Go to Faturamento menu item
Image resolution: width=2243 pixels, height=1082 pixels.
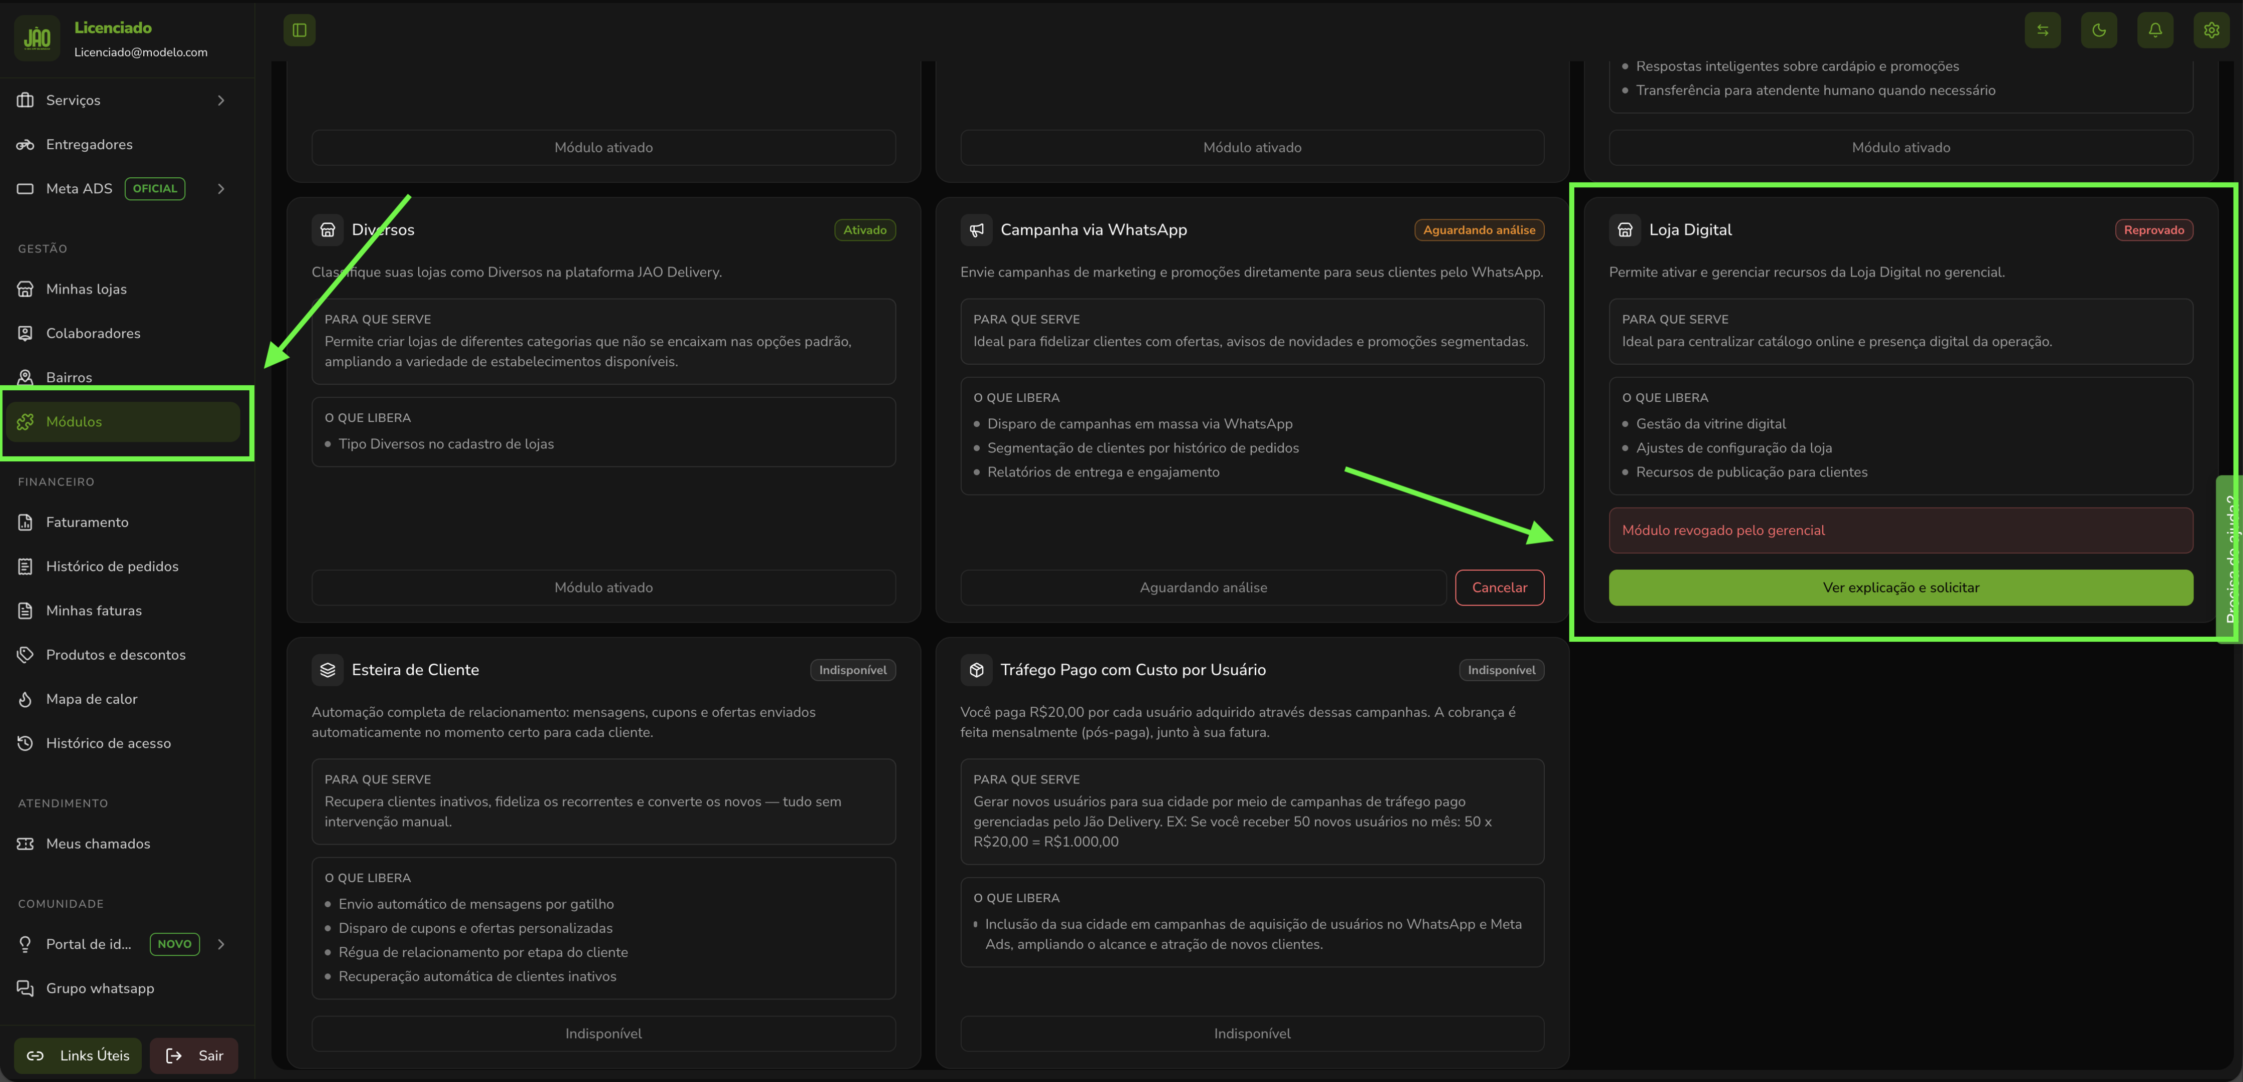87,522
